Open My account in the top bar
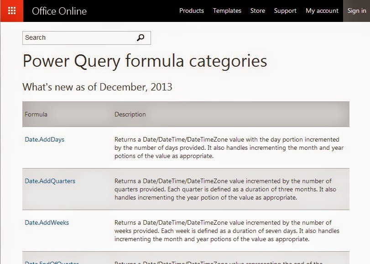 [322, 11]
